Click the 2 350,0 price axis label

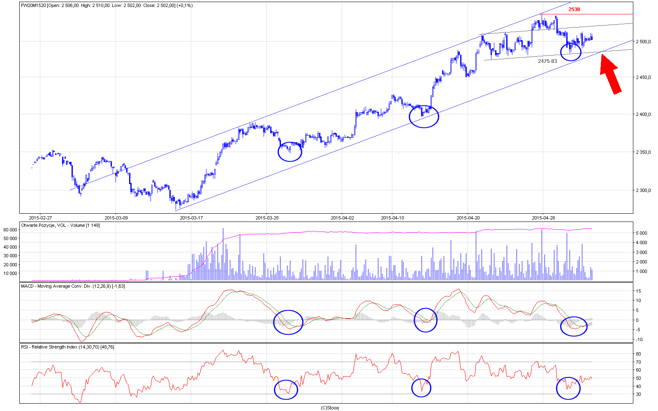(x=643, y=152)
